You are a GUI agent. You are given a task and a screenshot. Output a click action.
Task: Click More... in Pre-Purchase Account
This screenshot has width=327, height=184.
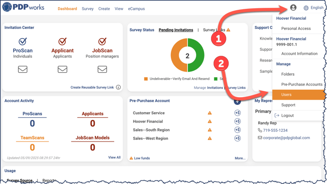[240, 158]
